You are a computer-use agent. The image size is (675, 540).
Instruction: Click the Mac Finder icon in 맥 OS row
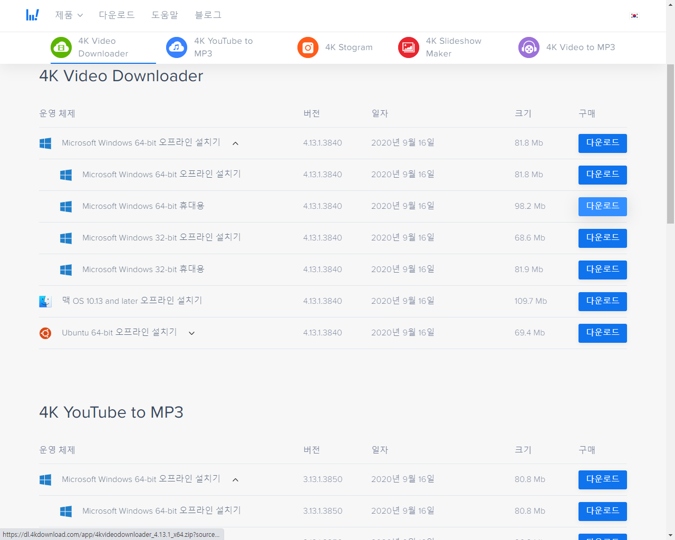click(45, 302)
